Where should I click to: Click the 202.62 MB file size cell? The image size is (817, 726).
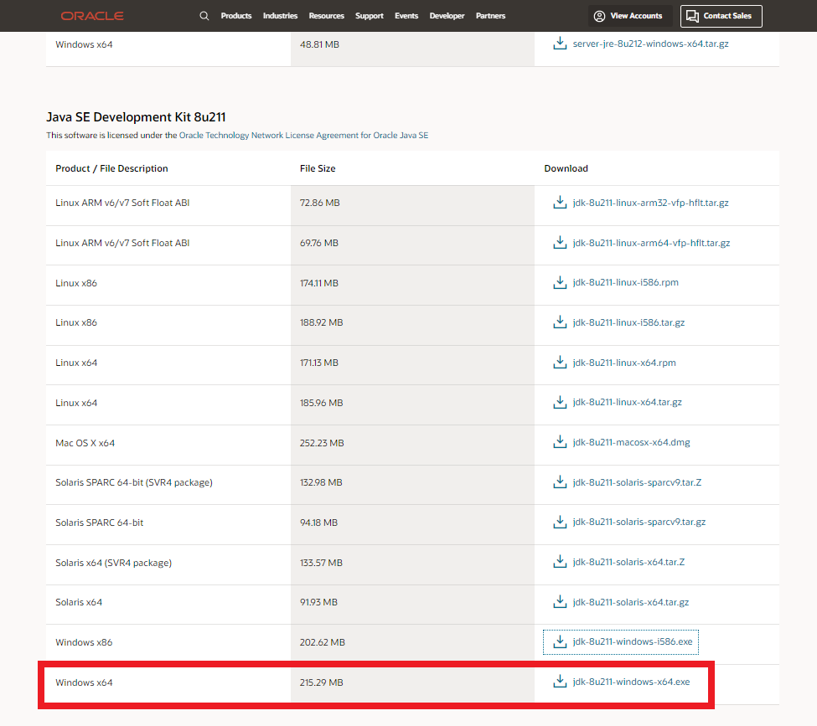[x=412, y=642]
